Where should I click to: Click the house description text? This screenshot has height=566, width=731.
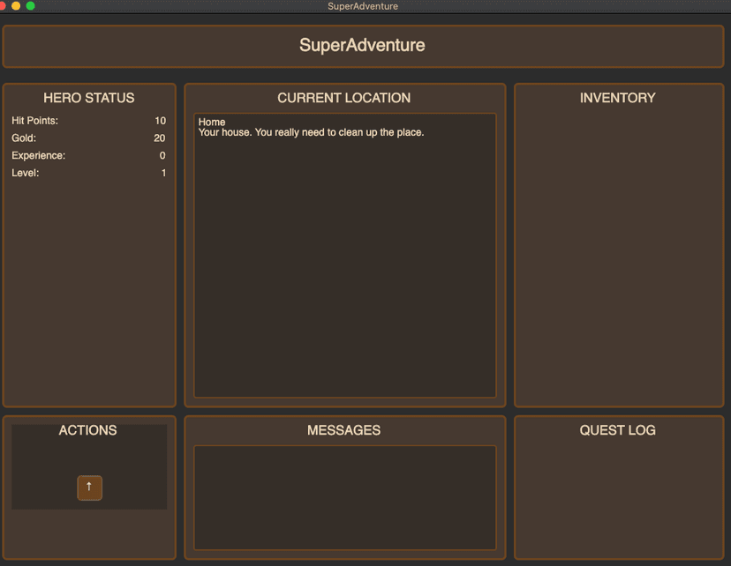point(311,133)
